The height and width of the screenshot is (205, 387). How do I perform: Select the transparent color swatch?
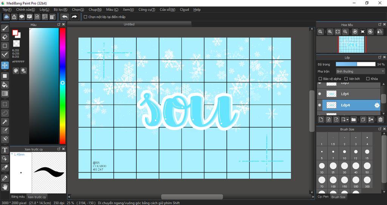pos(16,44)
